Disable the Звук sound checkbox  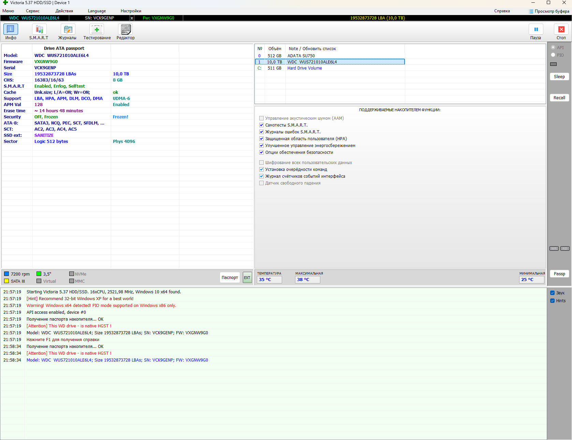[553, 293]
